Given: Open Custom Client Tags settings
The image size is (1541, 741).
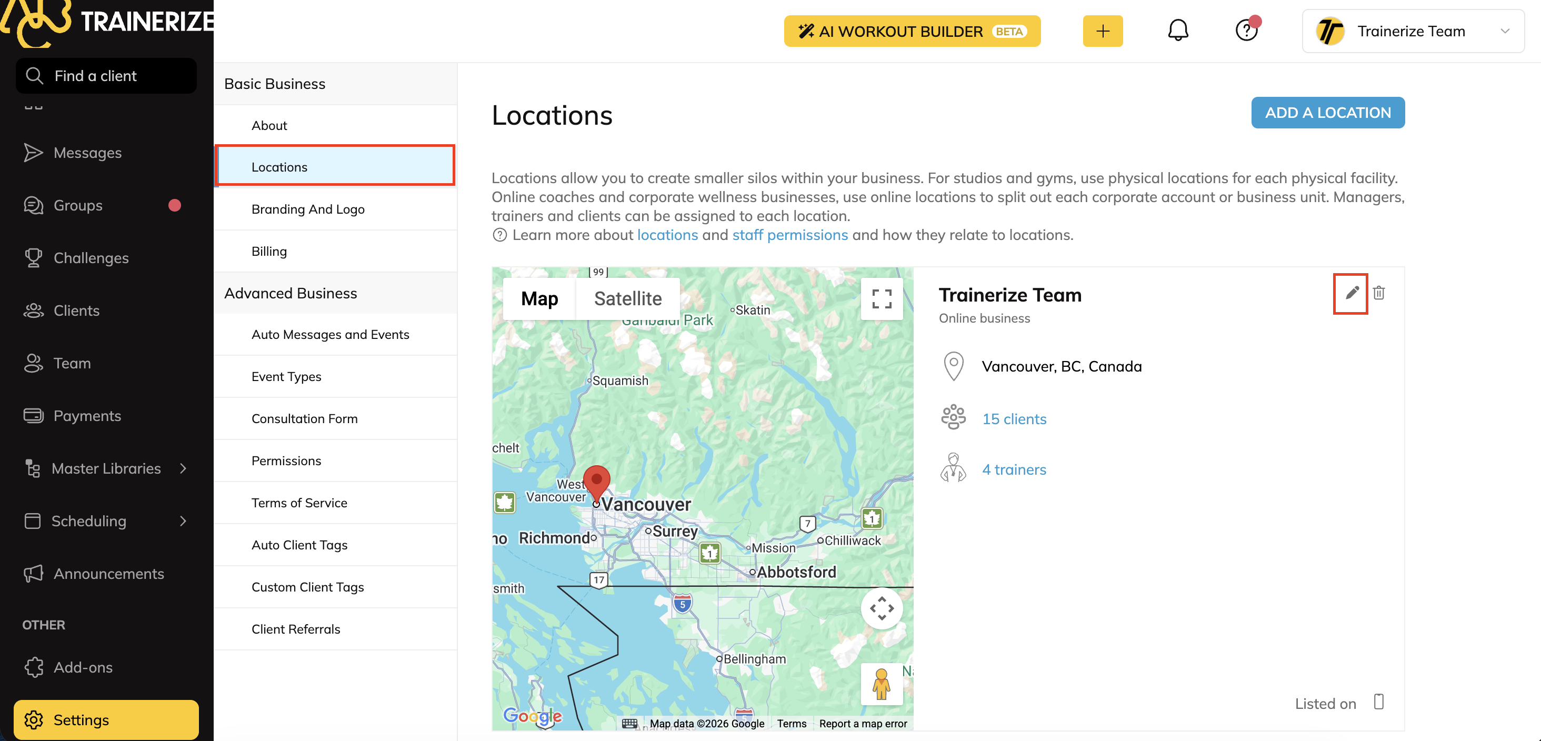Looking at the screenshot, I should point(336,587).
